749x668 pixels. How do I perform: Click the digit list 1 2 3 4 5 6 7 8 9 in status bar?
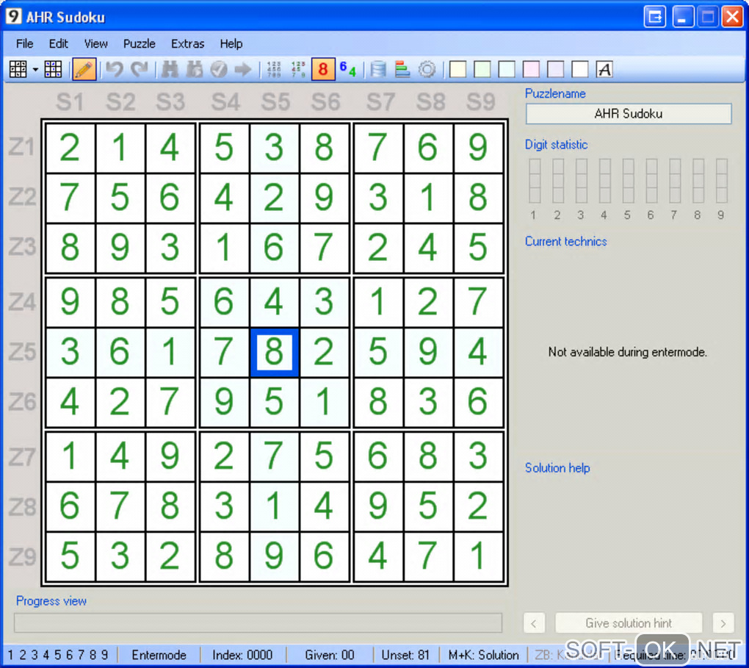point(58,655)
